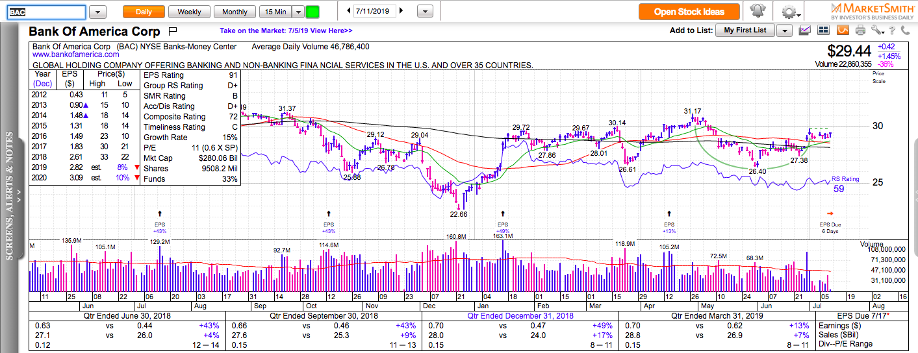Go to previous date with left arrow
The height and width of the screenshot is (353, 918).
(349, 11)
